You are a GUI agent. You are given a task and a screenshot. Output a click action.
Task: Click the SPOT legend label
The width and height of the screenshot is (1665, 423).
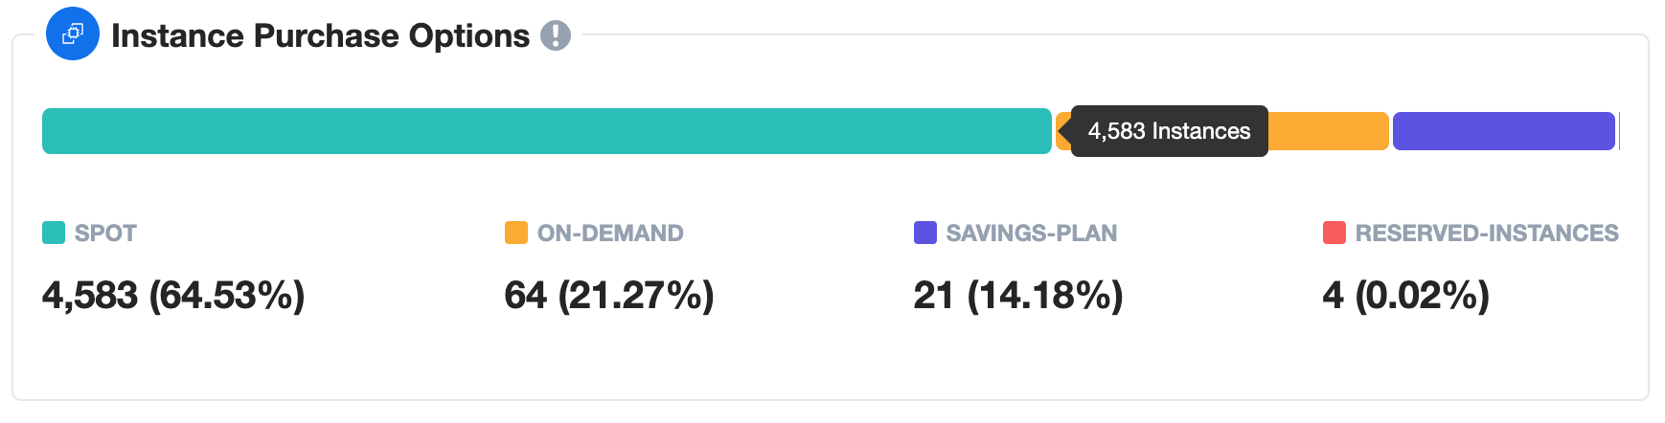pos(105,233)
